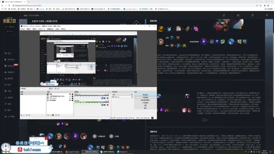Viewport: 274px width, 154px height.
Task: Toggle lock on the 图像 source
Action: point(72,94)
